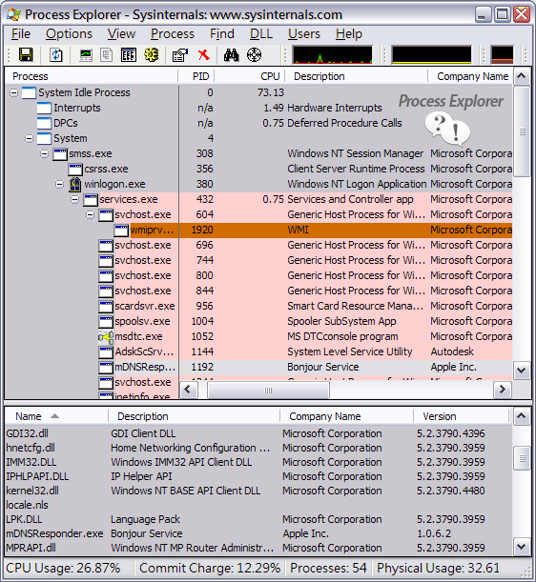
Task: Click horizontal scrollbar right arrow
Action: 503,390
